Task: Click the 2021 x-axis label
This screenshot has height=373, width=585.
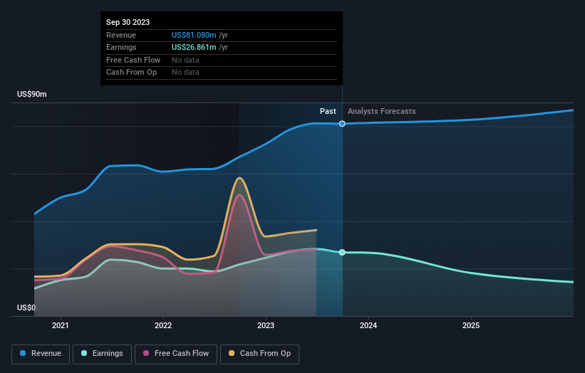Action: click(61, 325)
